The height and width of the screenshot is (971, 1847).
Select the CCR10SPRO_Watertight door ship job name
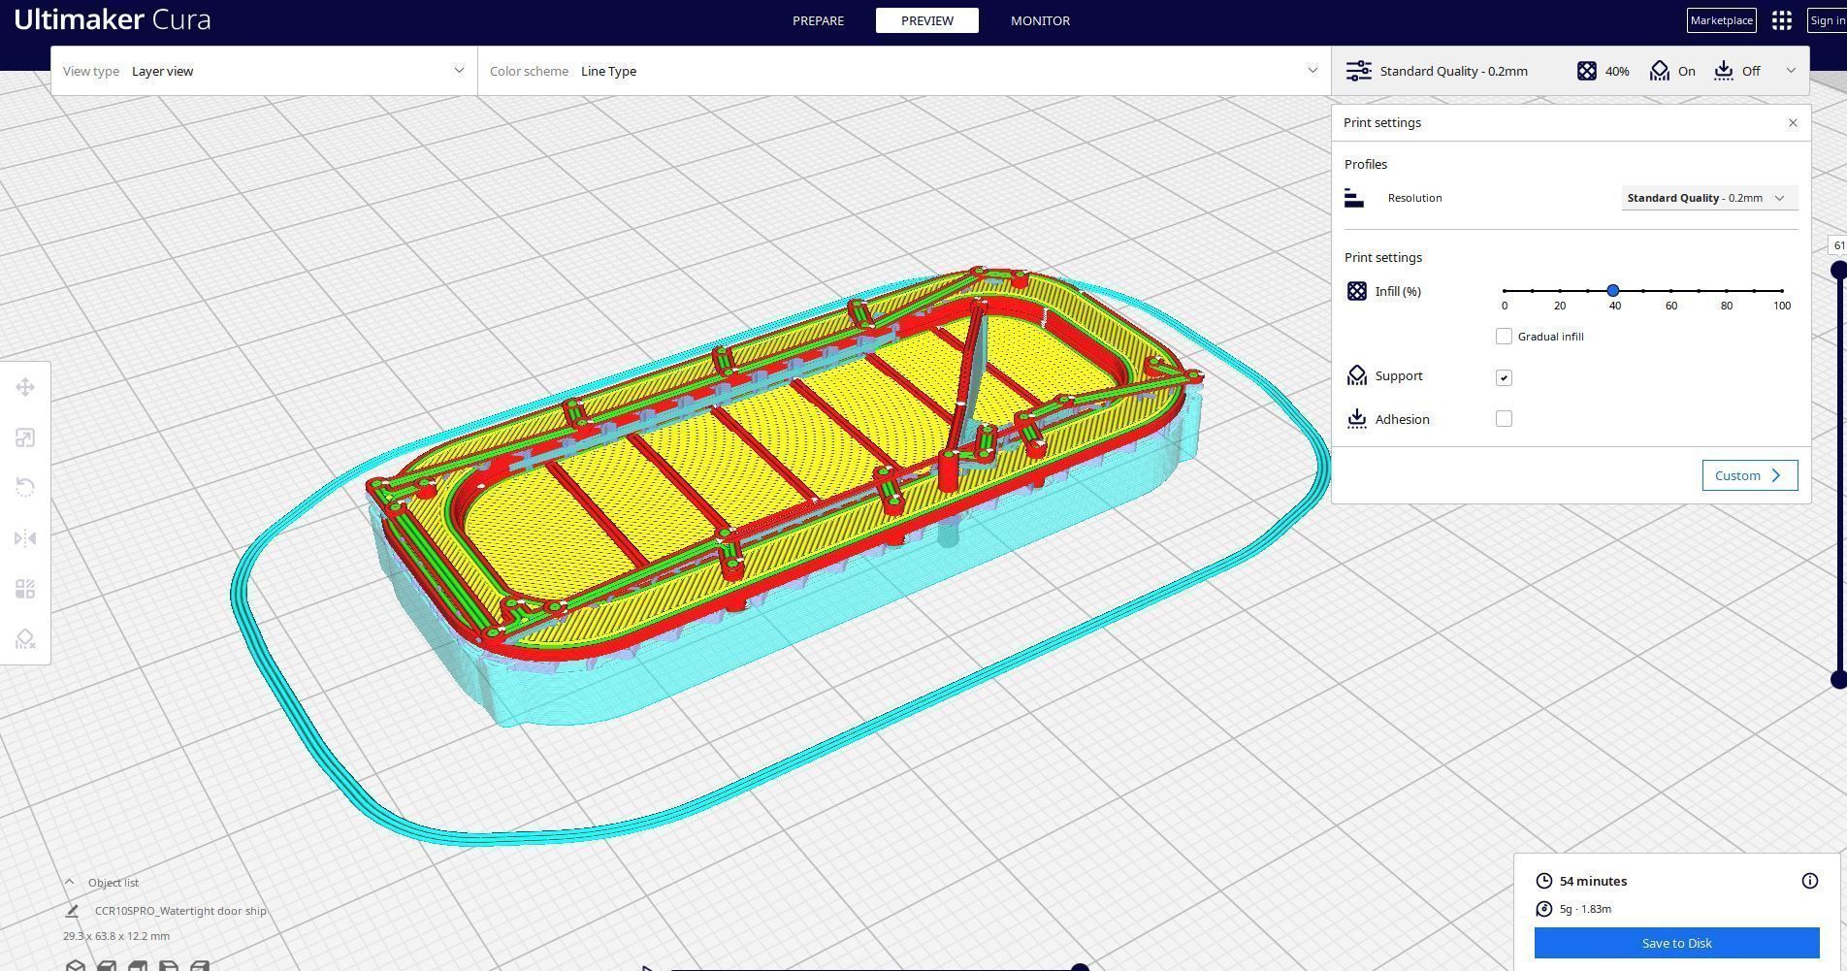coord(180,911)
